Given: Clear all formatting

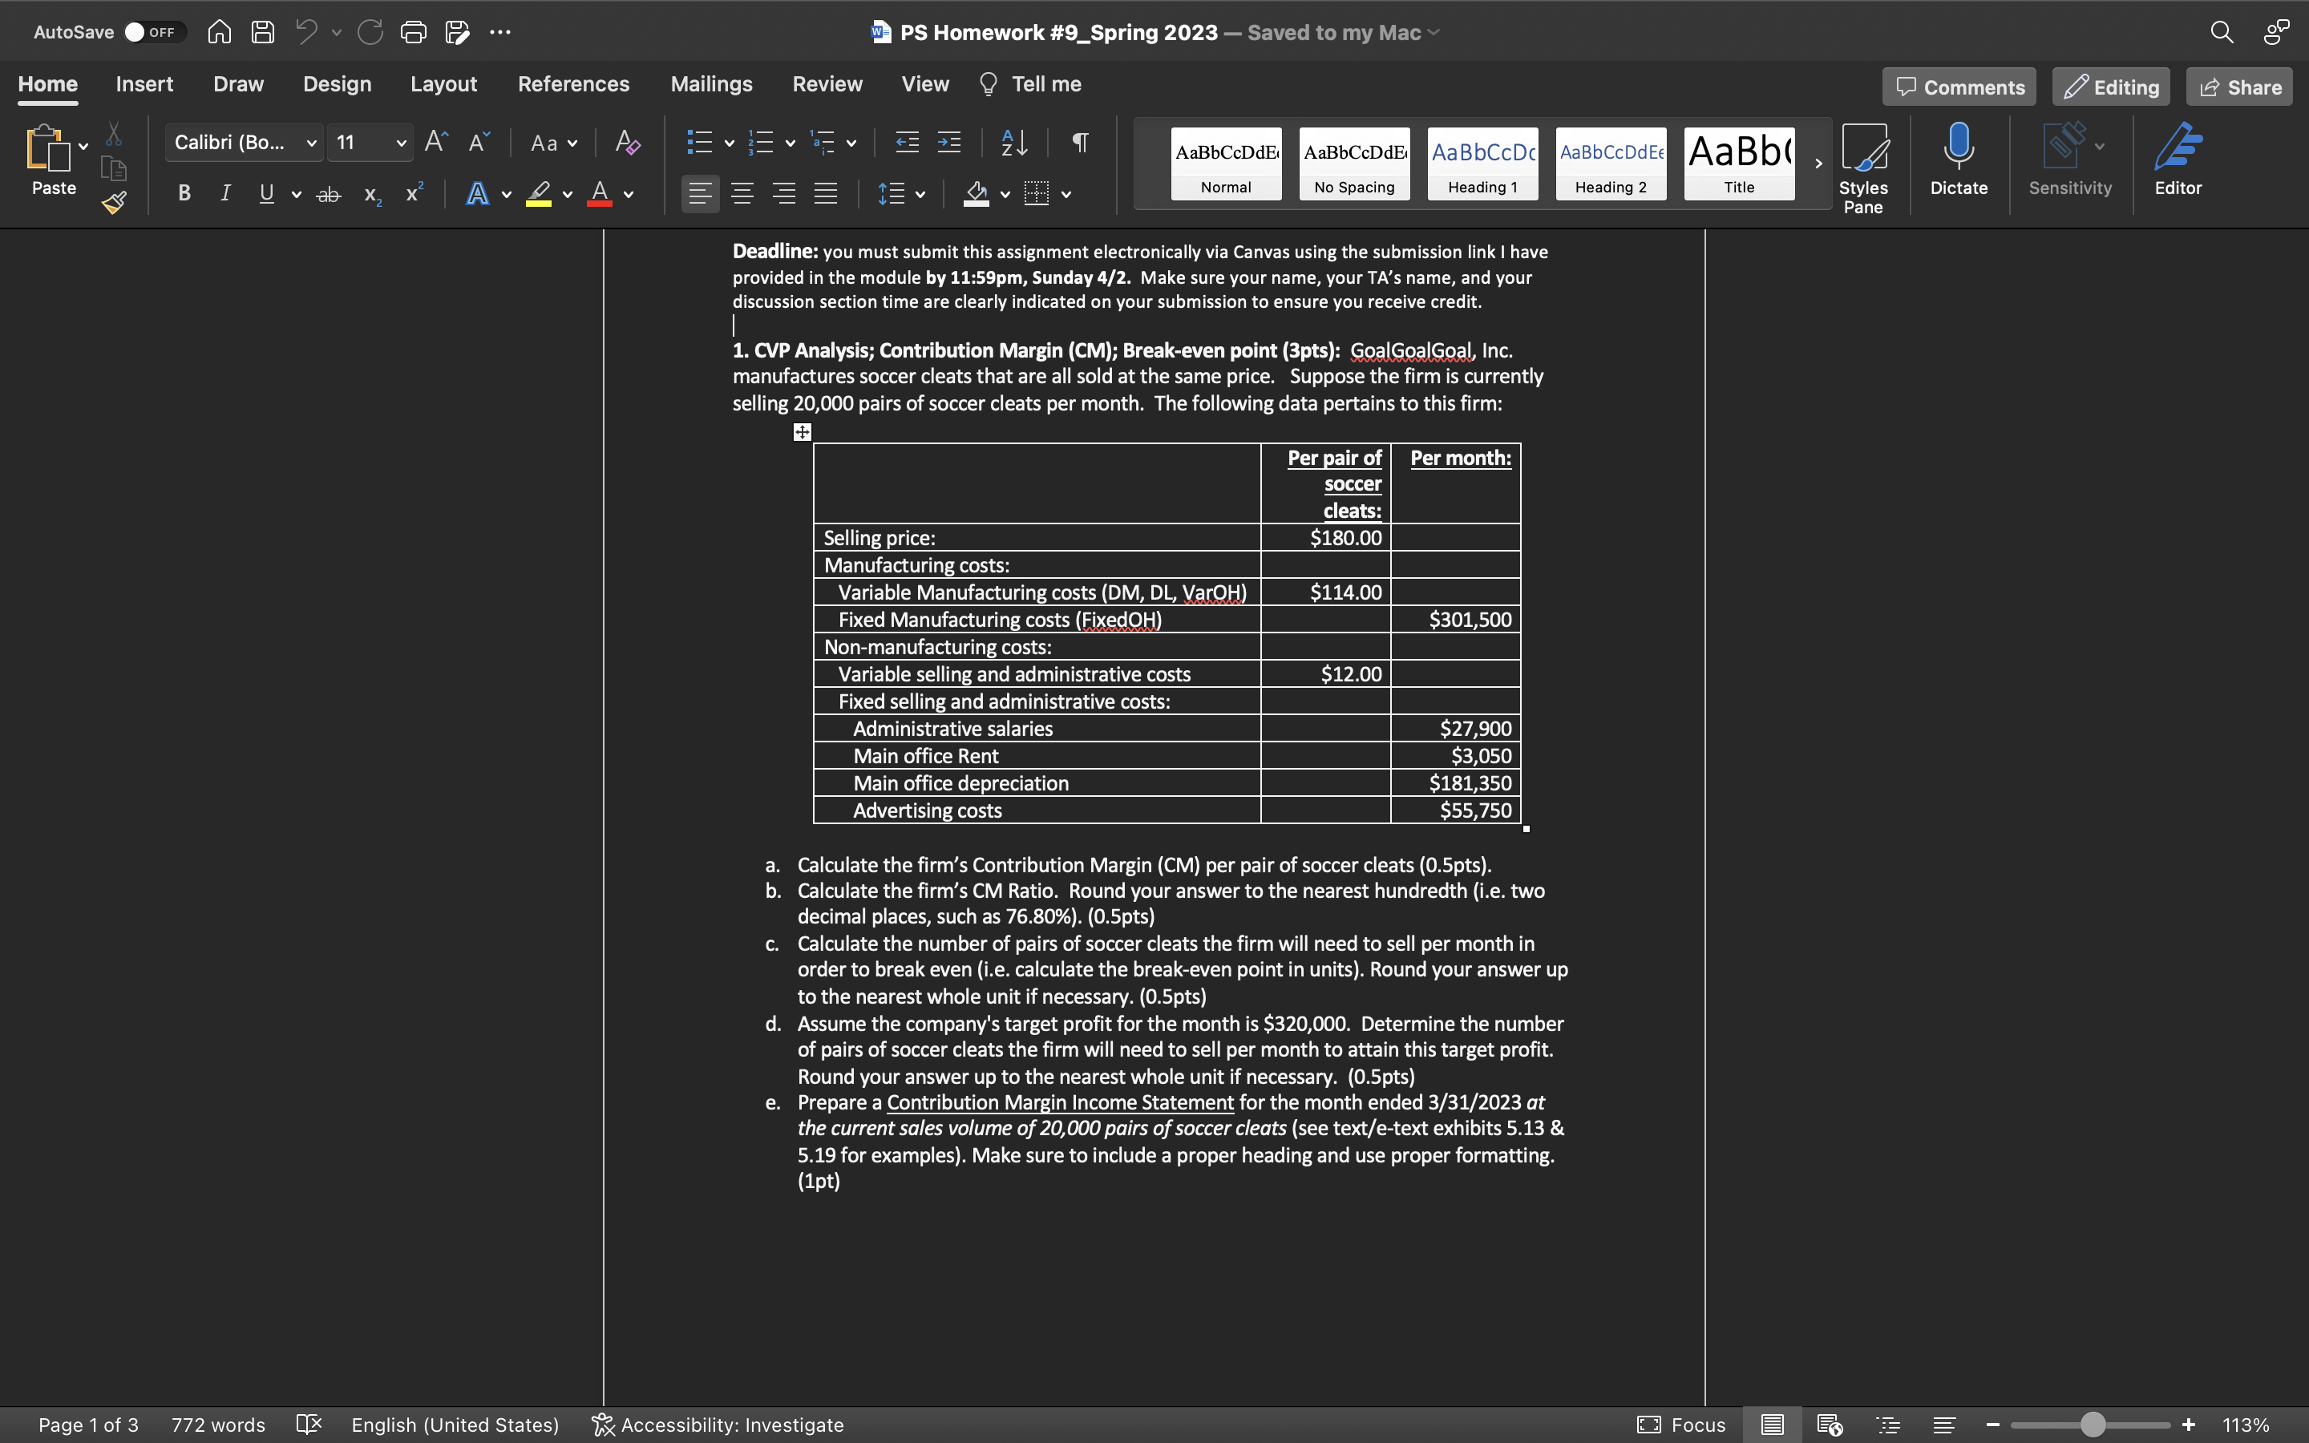Looking at the screenshot, I should (x=626, y=143).
